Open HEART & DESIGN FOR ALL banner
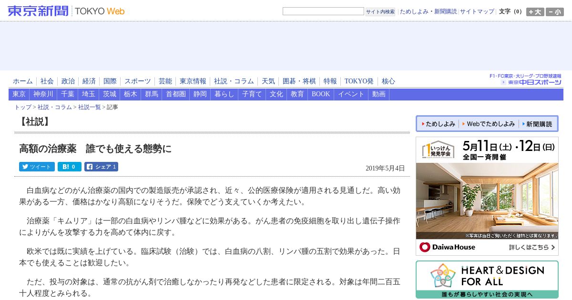572x300 pixels. 487,280
